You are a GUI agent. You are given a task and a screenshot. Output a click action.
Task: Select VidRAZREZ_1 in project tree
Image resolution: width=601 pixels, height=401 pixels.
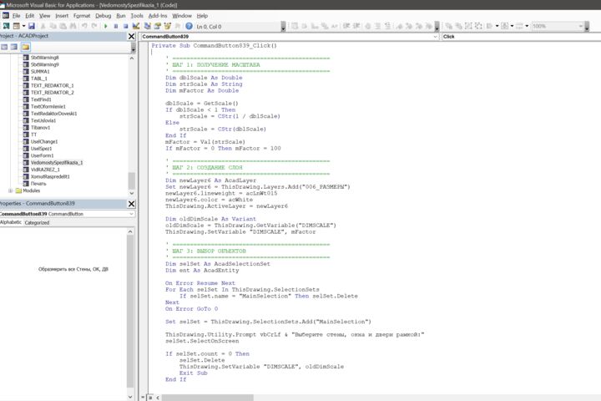45,170
